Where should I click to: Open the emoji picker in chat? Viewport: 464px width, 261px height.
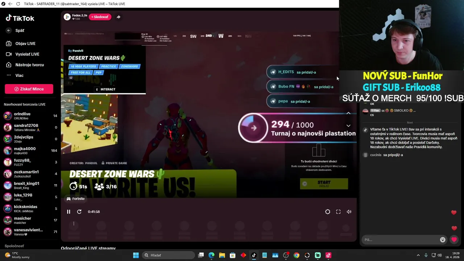(x=443, y=240)
